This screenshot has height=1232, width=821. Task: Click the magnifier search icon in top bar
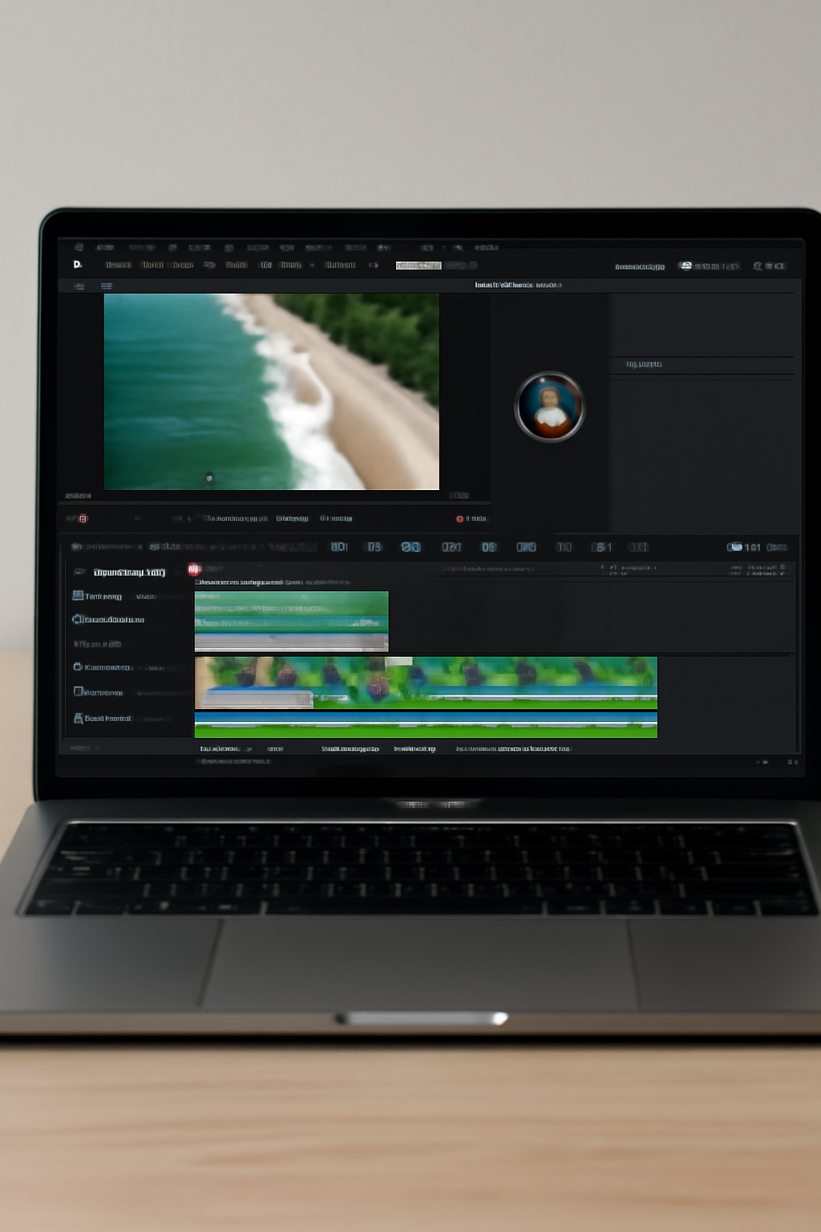(x=758, y=266)
